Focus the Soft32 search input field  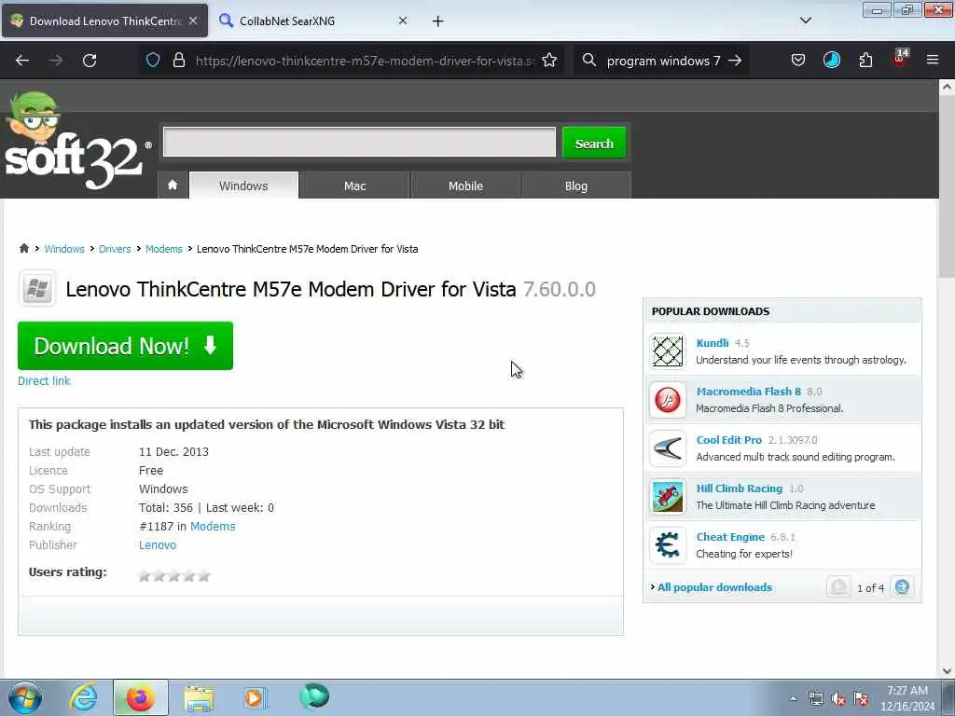click(x=359, y=142)
